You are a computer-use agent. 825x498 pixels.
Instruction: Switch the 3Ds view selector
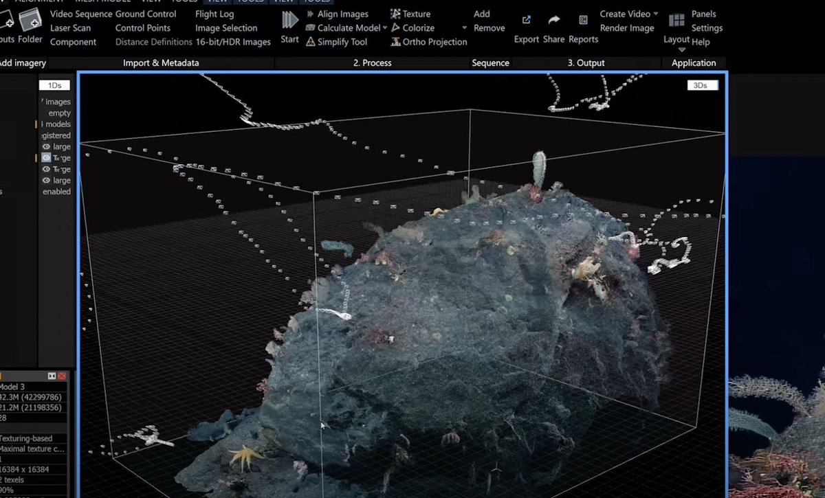[x=702, y=86]
